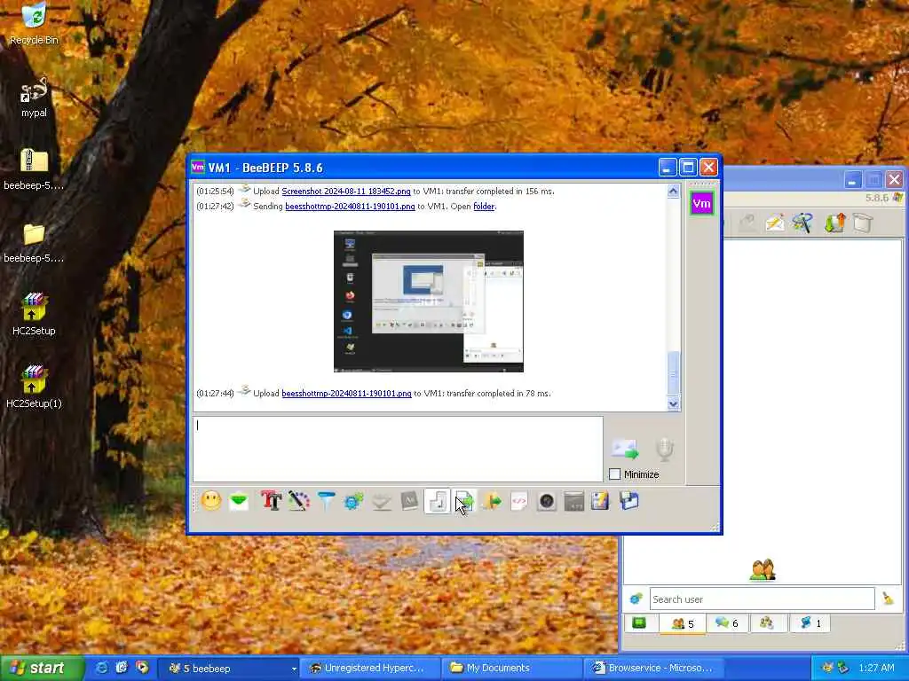Click the dark gray window icon in the chat toolbar
The width and height of the screenshot is (909, 681).
(574, 501)
